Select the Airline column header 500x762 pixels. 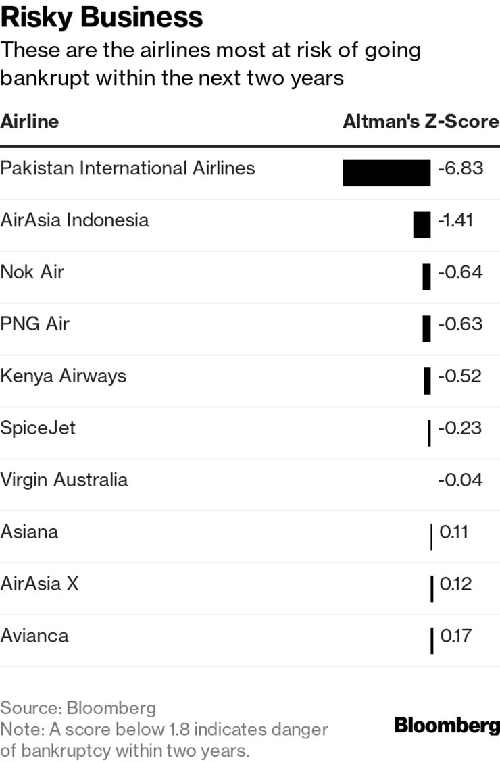tap(29, 121)
